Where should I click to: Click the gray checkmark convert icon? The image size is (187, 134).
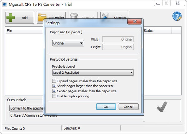click(162, 107)
